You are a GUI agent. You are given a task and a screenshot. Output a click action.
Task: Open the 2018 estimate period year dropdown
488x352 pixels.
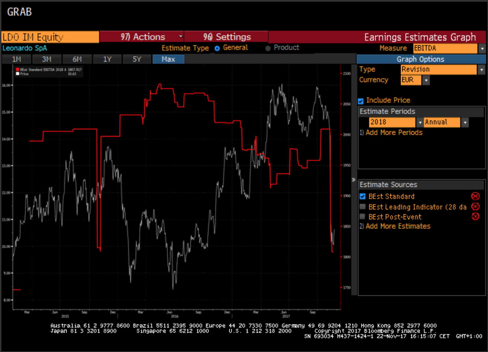[x=420, y=122]
